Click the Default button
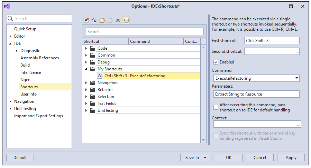The width and height of the screenshot is (311, 168). (20, 158)
